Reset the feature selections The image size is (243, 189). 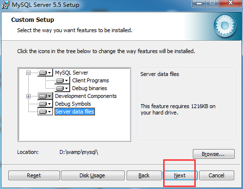(34, 175)
